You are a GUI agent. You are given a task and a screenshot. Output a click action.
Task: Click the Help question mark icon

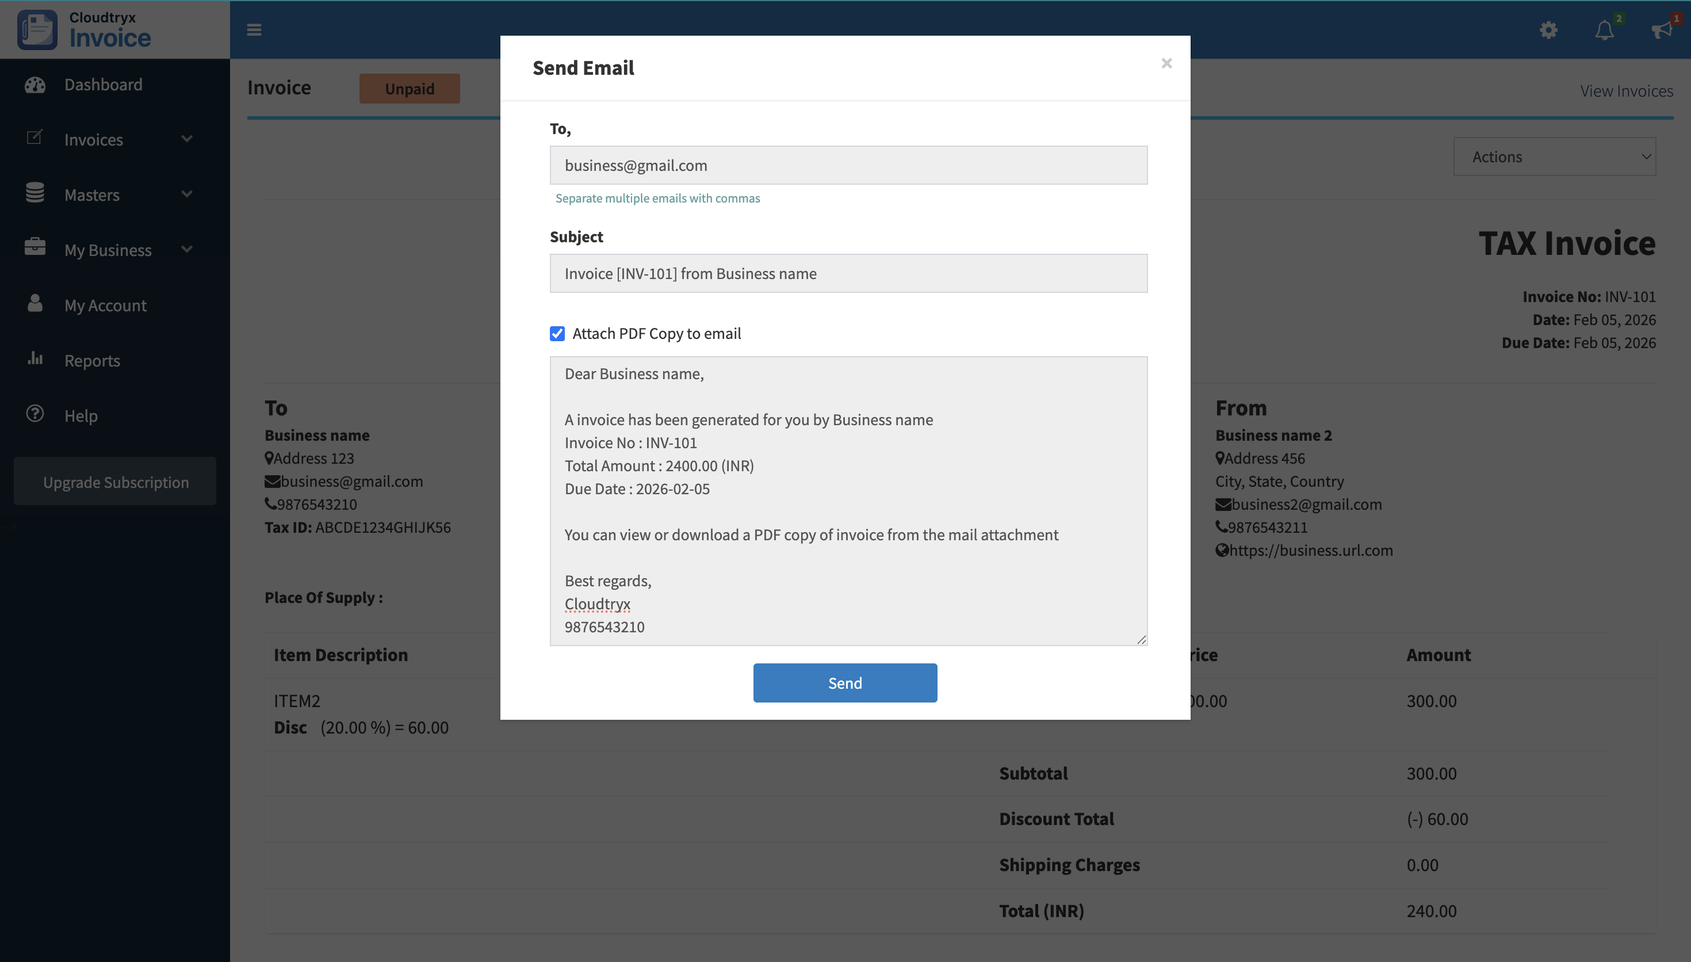(x=35, y=415)
